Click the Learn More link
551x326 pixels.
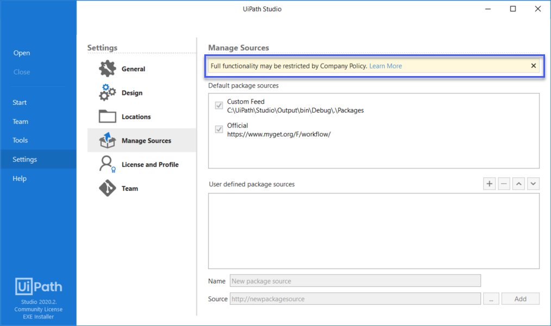pos(385,66)
